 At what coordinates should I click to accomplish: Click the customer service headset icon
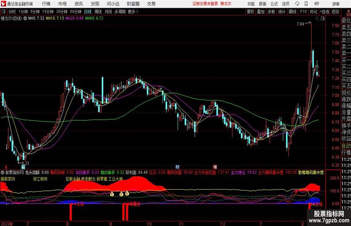(297, 4)
